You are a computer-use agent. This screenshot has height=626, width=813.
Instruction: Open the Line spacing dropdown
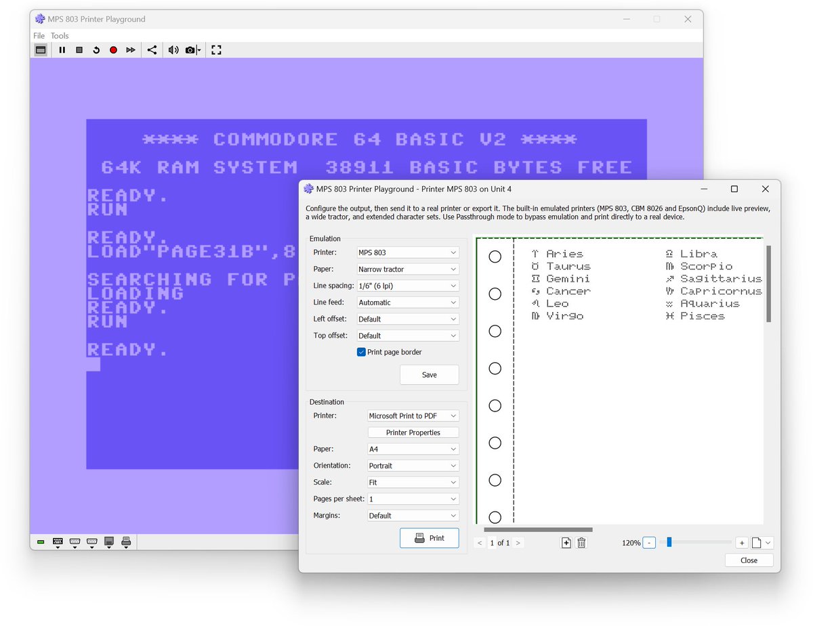click(x=408, y=286)
